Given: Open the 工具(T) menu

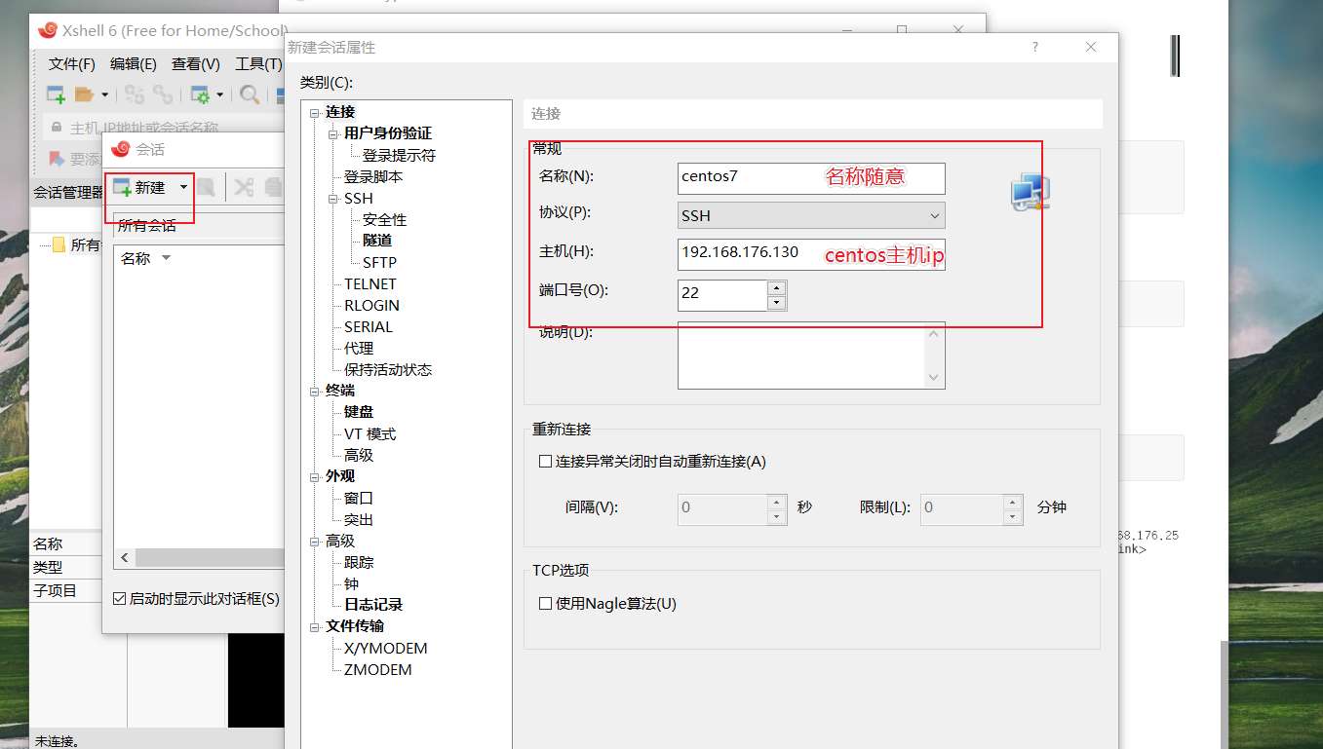Looking at the screenshot, I should click(x=258, y=64).
